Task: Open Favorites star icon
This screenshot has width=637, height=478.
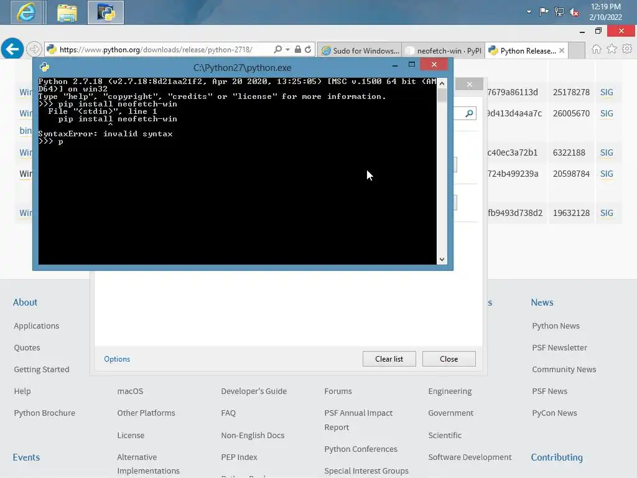Action: click(611, 49)
